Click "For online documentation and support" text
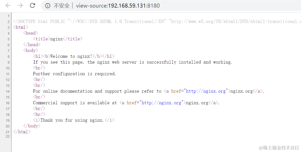The height and width of the screenshot is (152, 301). click(77, 91)
